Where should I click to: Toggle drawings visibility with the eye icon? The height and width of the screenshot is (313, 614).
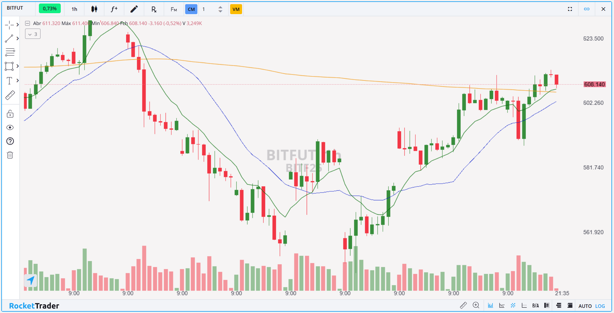click(x=10, y=127)
